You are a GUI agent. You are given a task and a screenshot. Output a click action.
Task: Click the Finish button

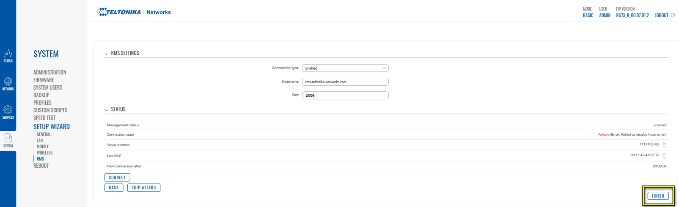click(x=658, y=196)
